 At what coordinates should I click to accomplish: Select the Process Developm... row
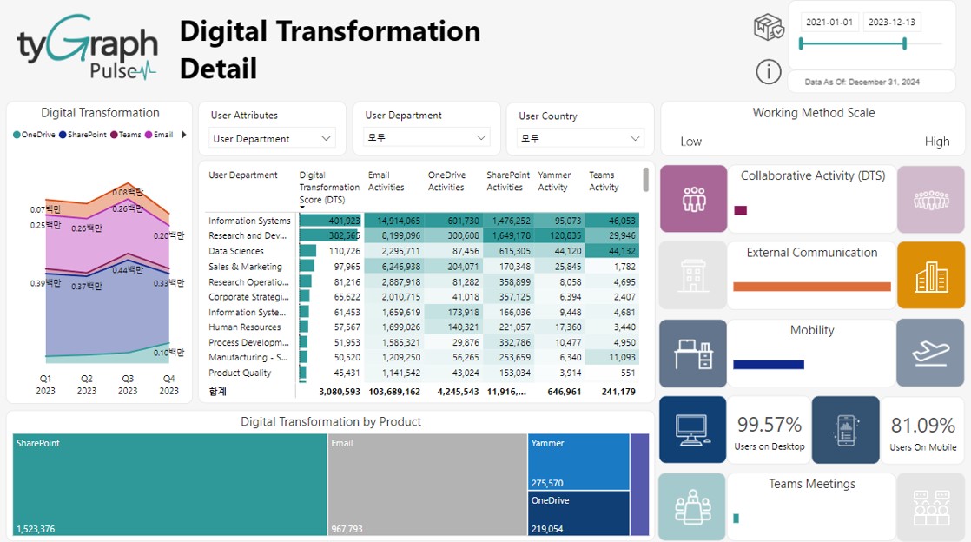click(x=422, y=342)
